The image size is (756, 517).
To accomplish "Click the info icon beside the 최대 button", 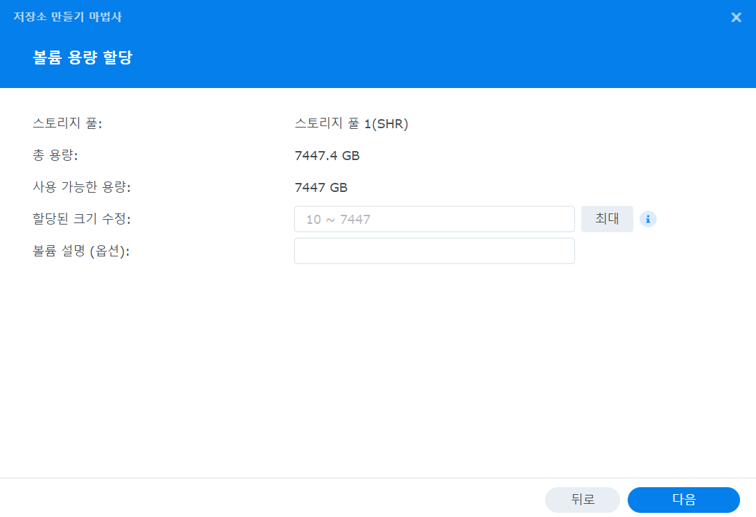I will [x=648, y=219].
